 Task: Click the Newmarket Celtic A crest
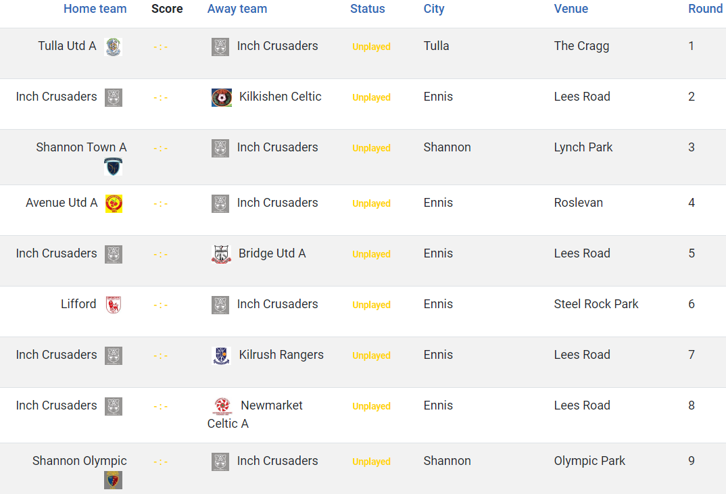coord(222,407)
